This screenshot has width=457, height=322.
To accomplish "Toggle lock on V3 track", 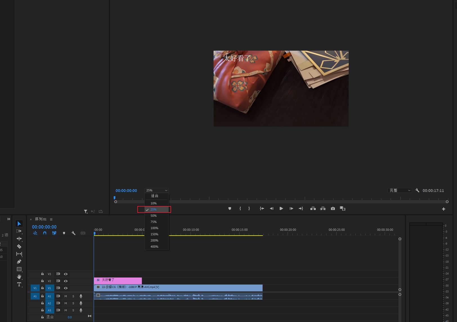I will tap(42, 274).
